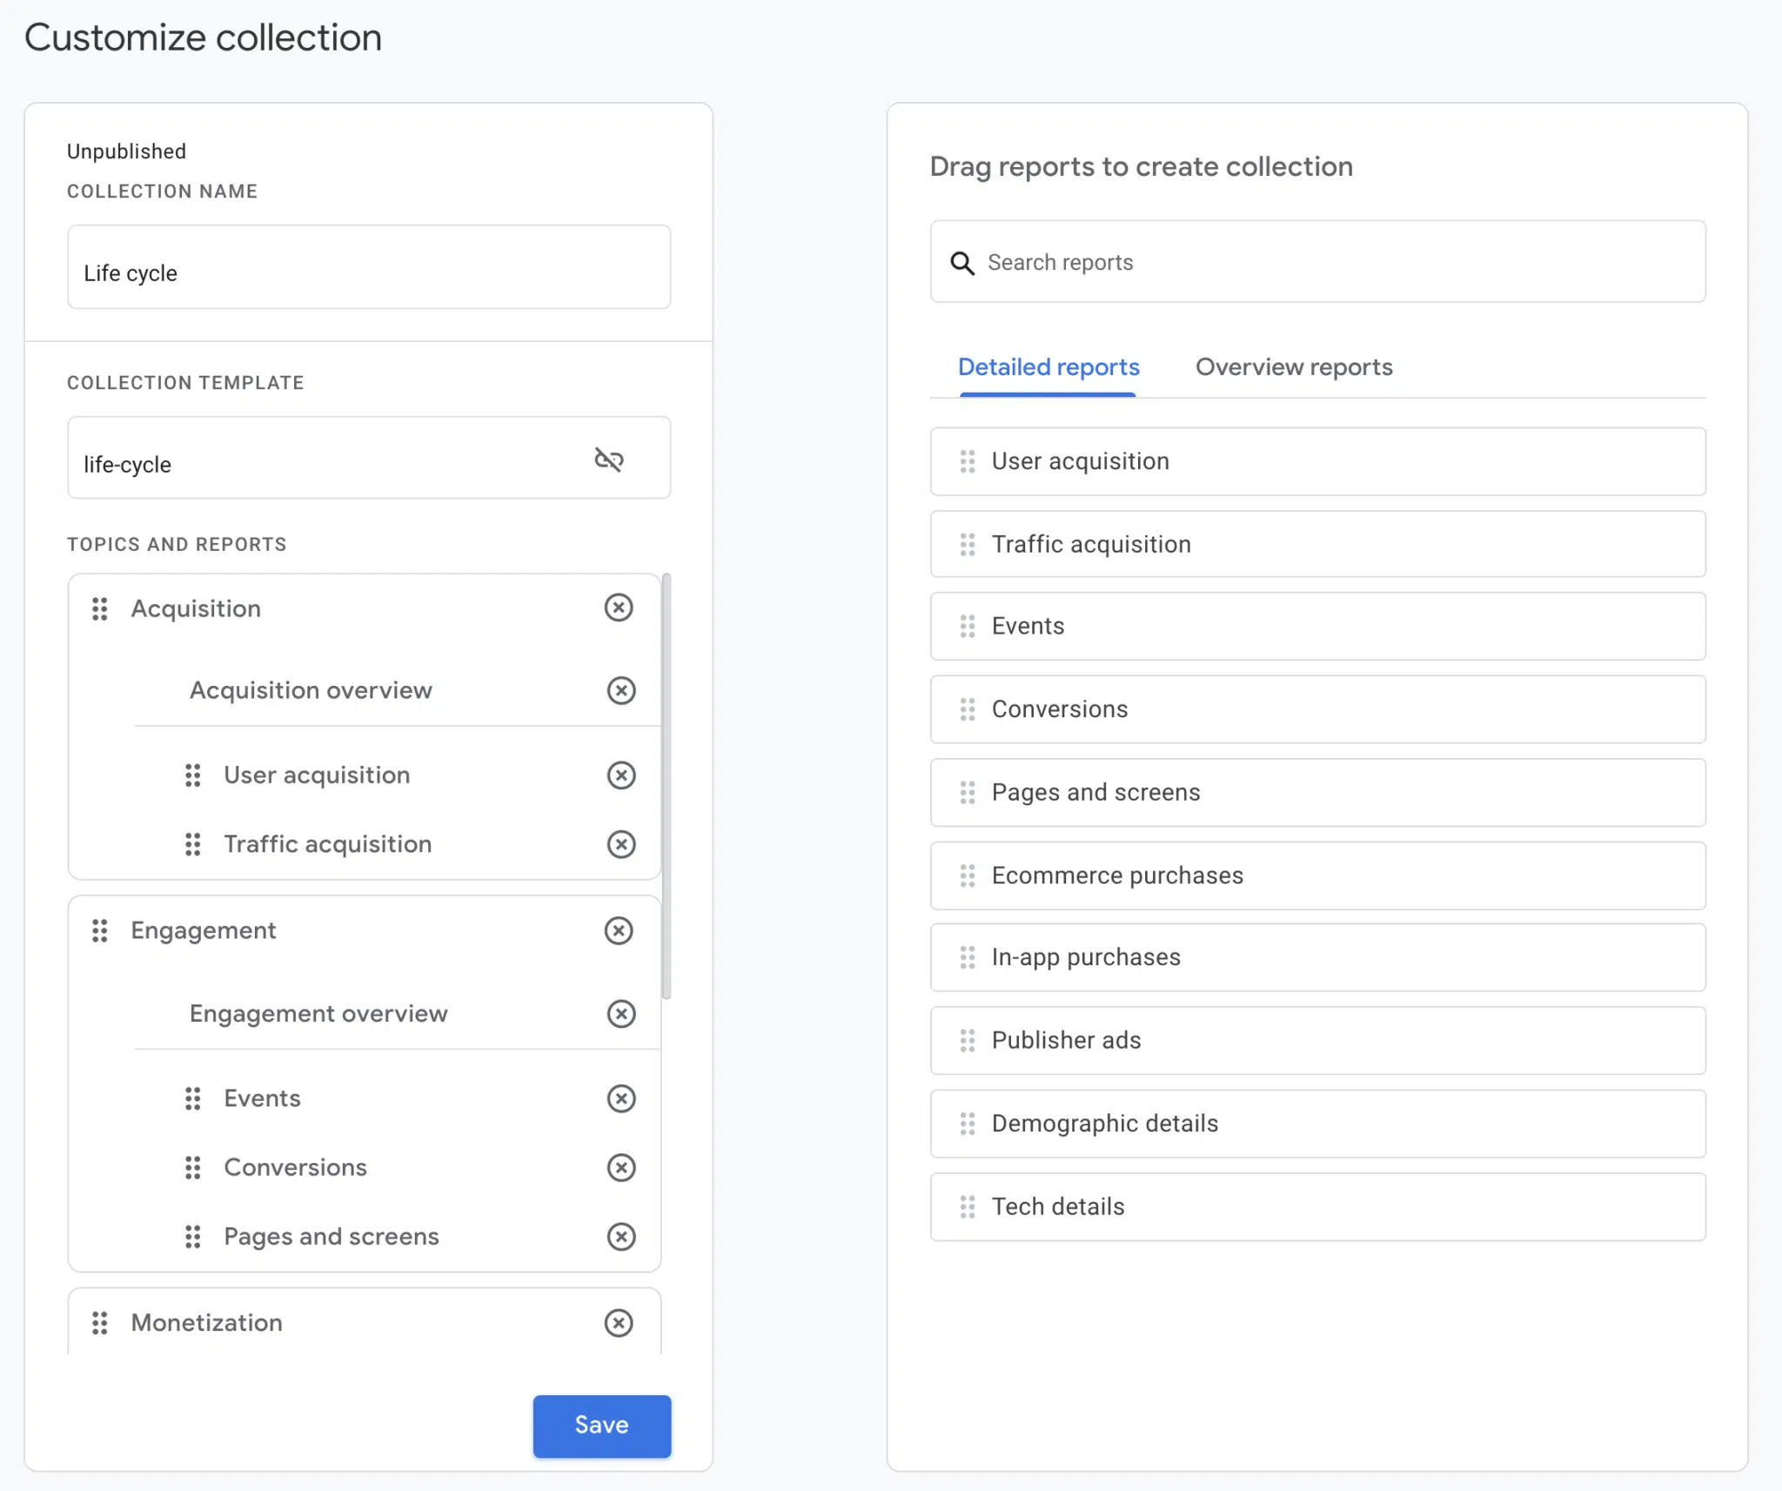Screen dimensions: 1782x1491
Task: Select the In-app purchases report card
Action: 1317,957
